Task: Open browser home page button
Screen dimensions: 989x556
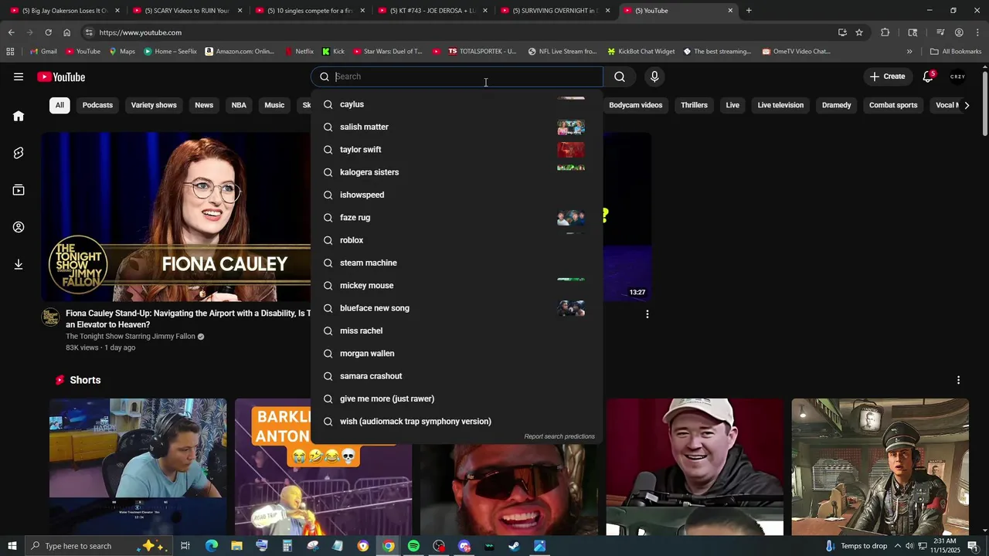Action: tap(66, 32)
